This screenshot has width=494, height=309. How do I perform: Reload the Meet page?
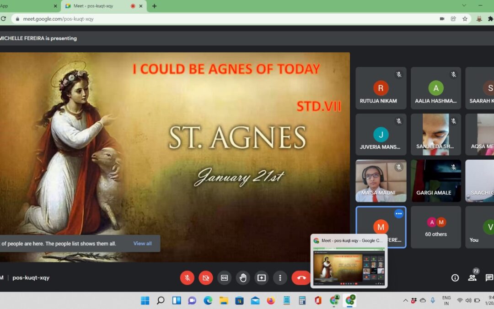(x=3, y=19)
